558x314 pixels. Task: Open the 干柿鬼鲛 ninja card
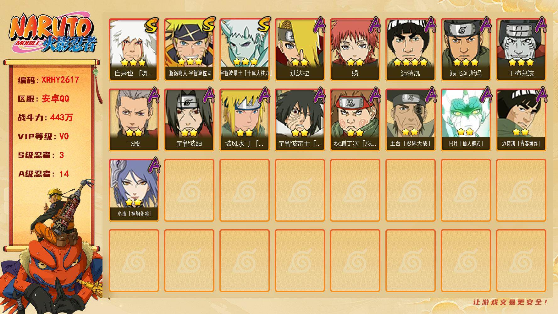pos(521,50)
